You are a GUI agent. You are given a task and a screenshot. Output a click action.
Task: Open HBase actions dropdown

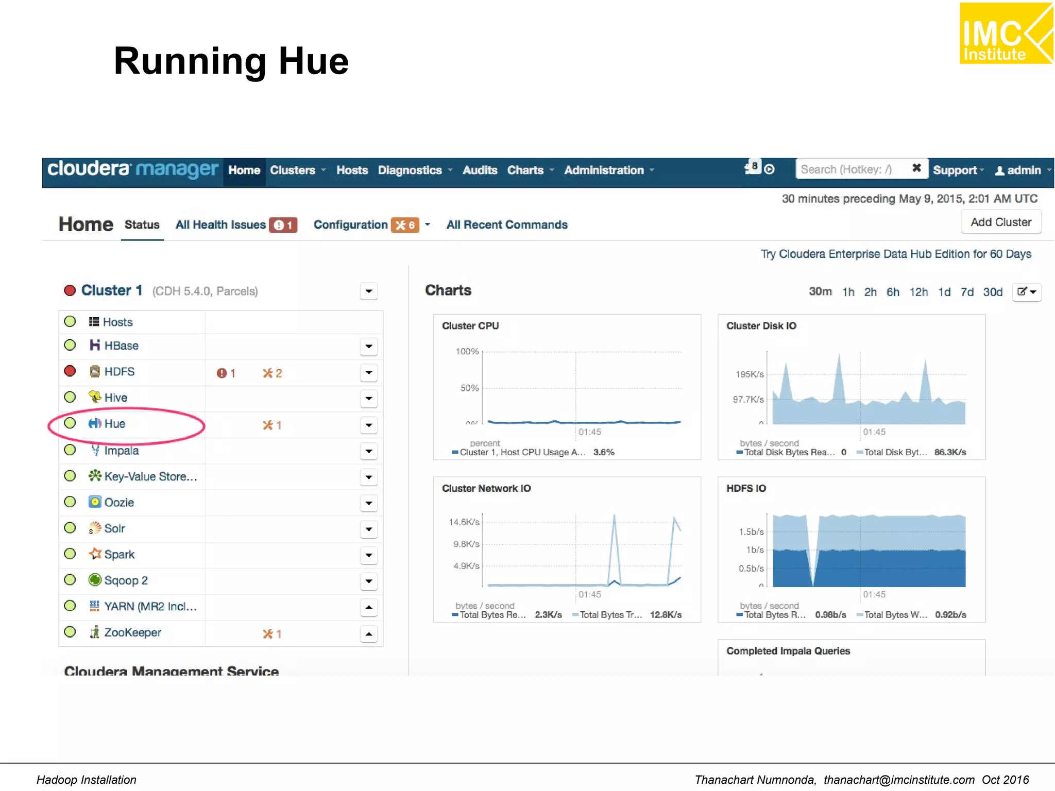tap(369, 347)
